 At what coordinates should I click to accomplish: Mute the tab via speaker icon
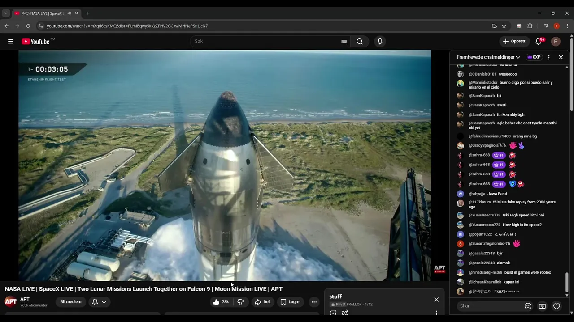coord(69,13)
